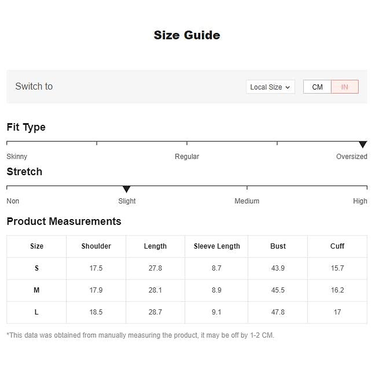The image size is (373, 373).
Task: Click the Length column header
Action: 155,246
